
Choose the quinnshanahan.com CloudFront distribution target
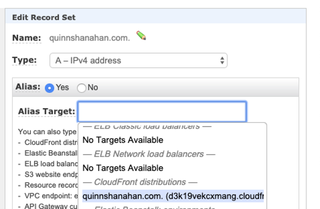tap(173, 196)
